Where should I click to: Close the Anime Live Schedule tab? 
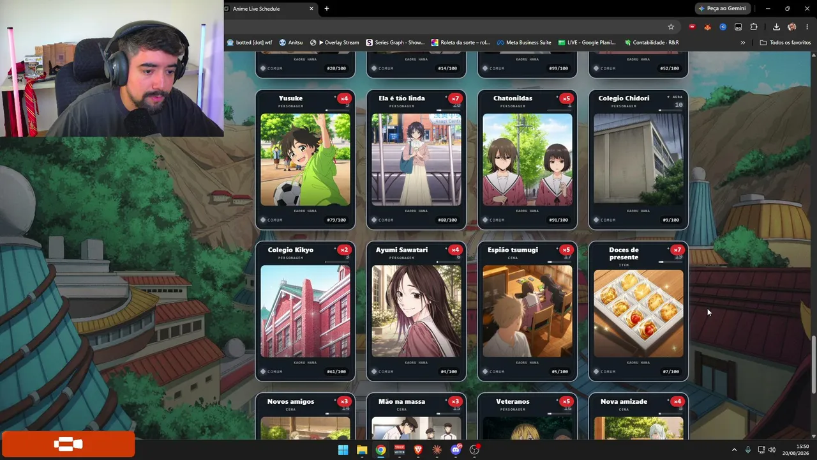[x=311, y=8]
